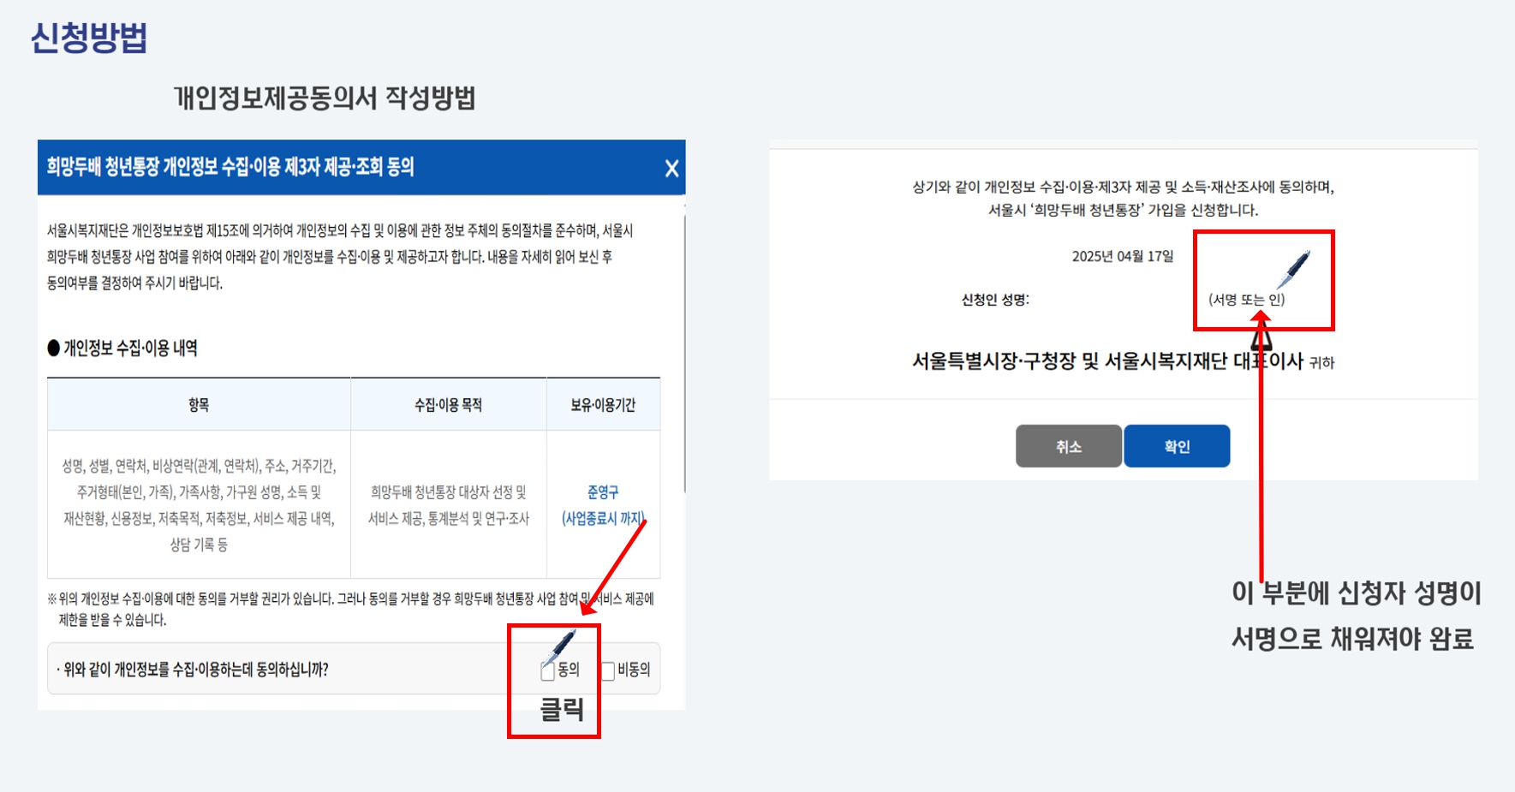This screenshot has width=1515, height=792.
Task: Select the 항목 table column header
Action: 199,404
